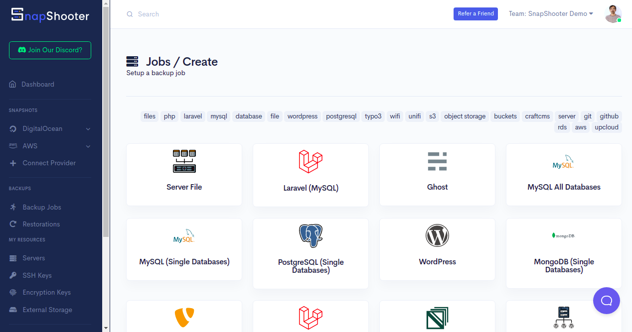Expand the AWS sidebar section
The width and height of the screenshot is (632, 332).
50,146
